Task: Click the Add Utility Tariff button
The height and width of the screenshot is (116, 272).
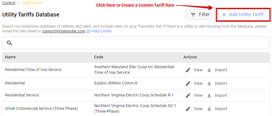Action: click(243, 15)
